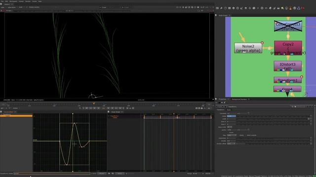Open the Image nodes menu in the toolbar
The width and height of the screenshot is (316, 177).
[217, 8]
